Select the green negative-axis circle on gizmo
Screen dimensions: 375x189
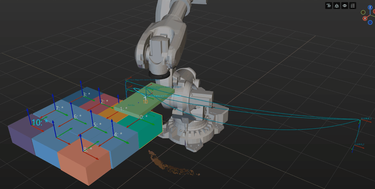363,12
